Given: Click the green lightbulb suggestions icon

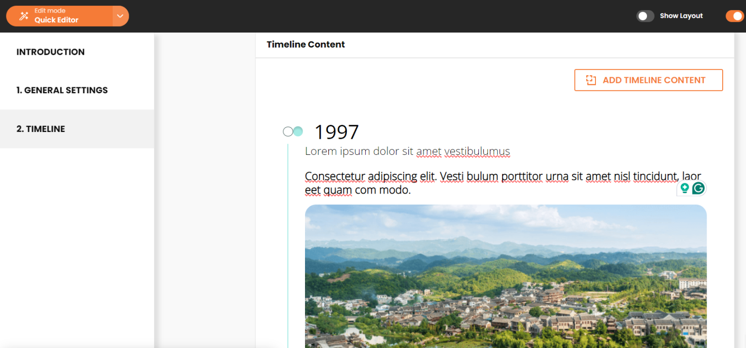Looking at the screenshot, I should point(685,188).
